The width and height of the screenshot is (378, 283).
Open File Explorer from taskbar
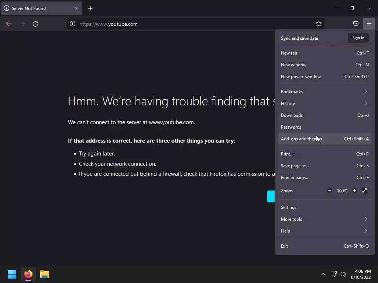(x=45, y=274)
